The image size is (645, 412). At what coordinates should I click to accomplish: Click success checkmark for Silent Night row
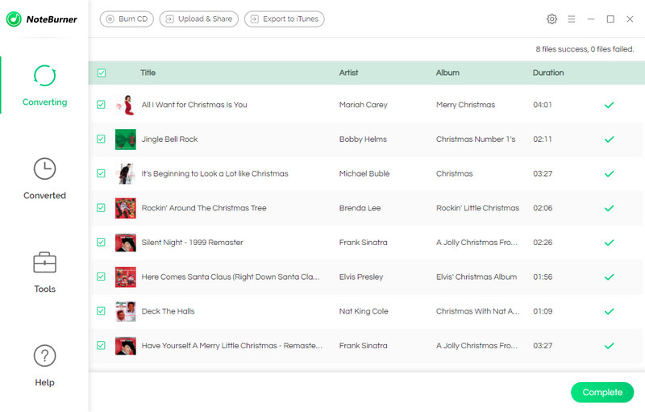click(x=610, y=243)
